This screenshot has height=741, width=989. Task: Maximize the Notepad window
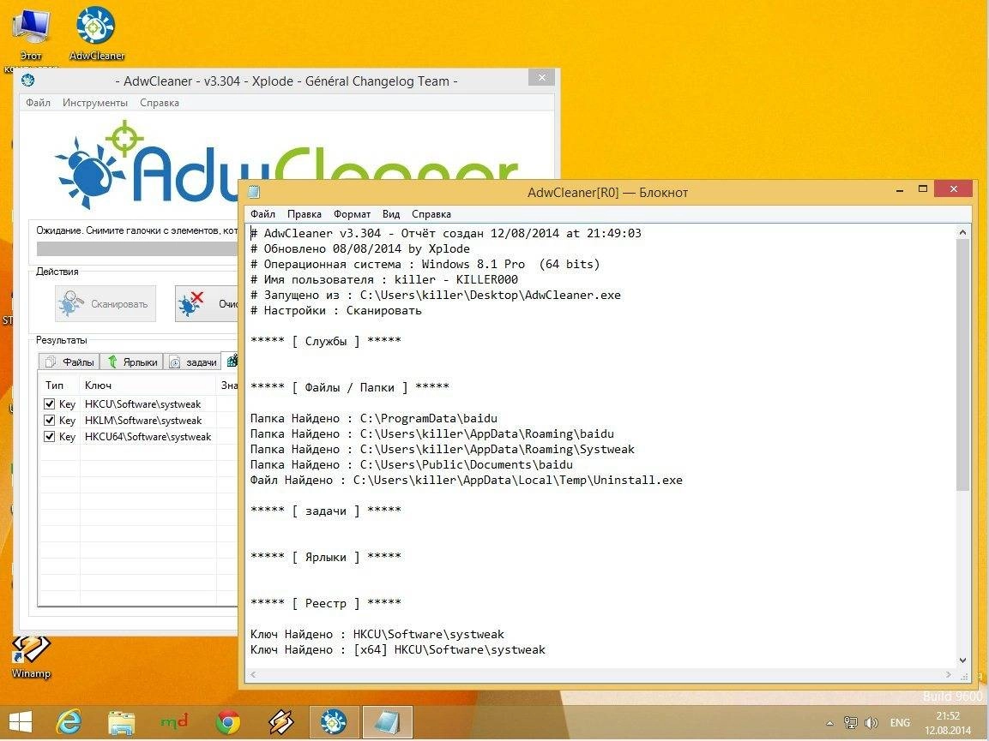pos(923,189)
